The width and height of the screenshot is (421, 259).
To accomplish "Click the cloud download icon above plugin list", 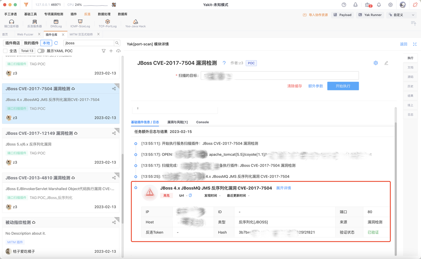I will coord(118,51).
